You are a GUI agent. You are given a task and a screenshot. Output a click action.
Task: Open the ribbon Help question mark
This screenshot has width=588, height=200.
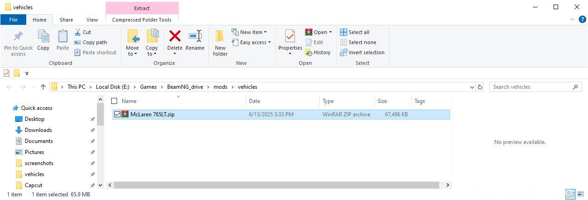582,20
